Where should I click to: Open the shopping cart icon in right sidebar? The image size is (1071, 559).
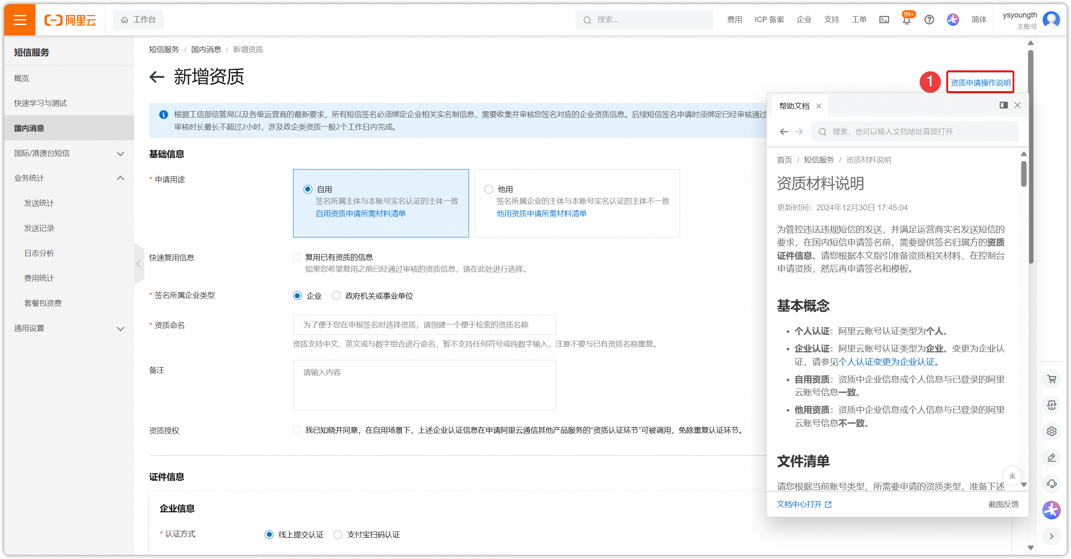[1051, 379]
